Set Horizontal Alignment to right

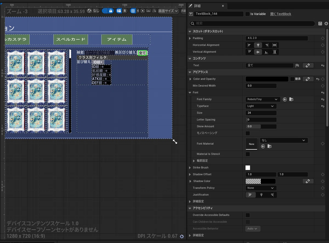coord(266,45)
